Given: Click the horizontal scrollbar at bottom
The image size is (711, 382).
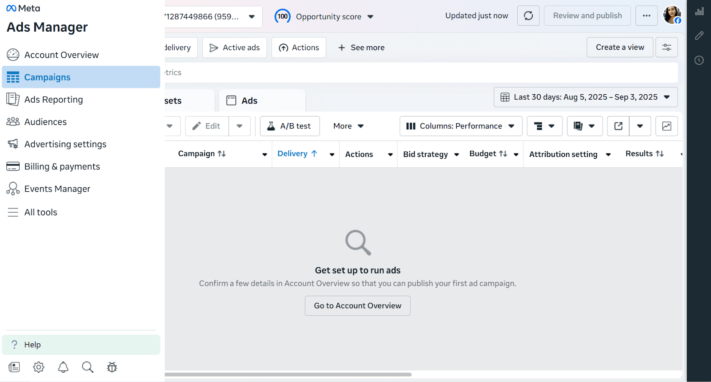Looking at the screenshot, I should [288, 374].
